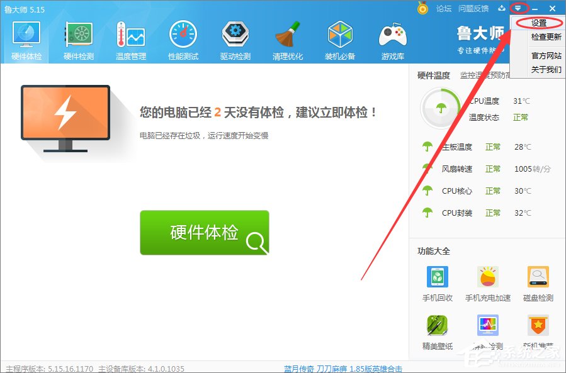Open the 性能测试 performance test tool

183,38
